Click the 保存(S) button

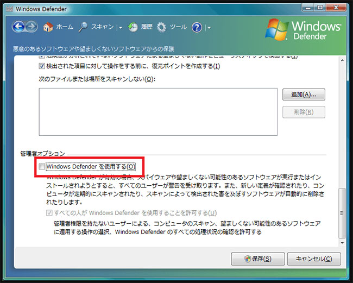pos(258,259)
